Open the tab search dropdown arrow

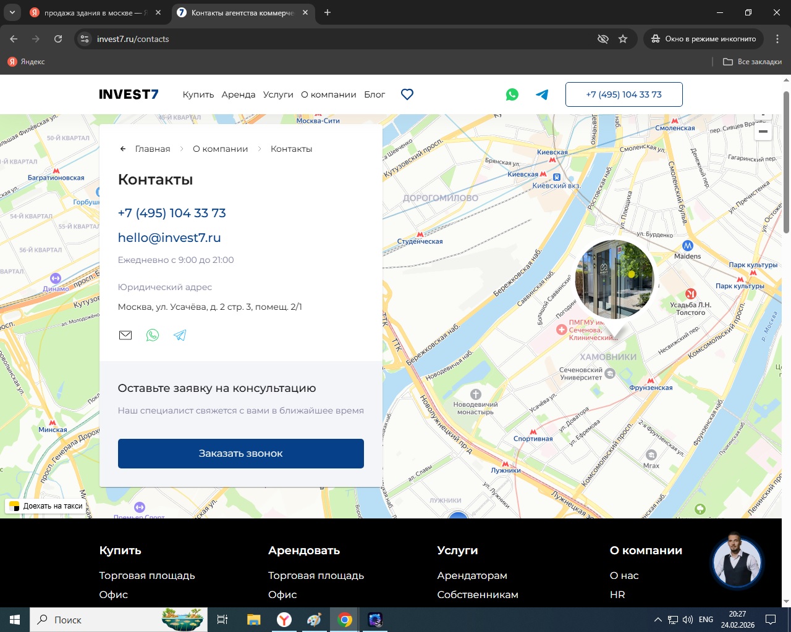point(12,12)
